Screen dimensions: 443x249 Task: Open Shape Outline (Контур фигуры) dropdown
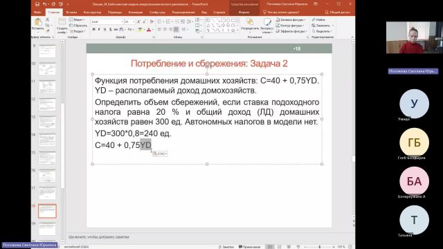tap(290, 26)
